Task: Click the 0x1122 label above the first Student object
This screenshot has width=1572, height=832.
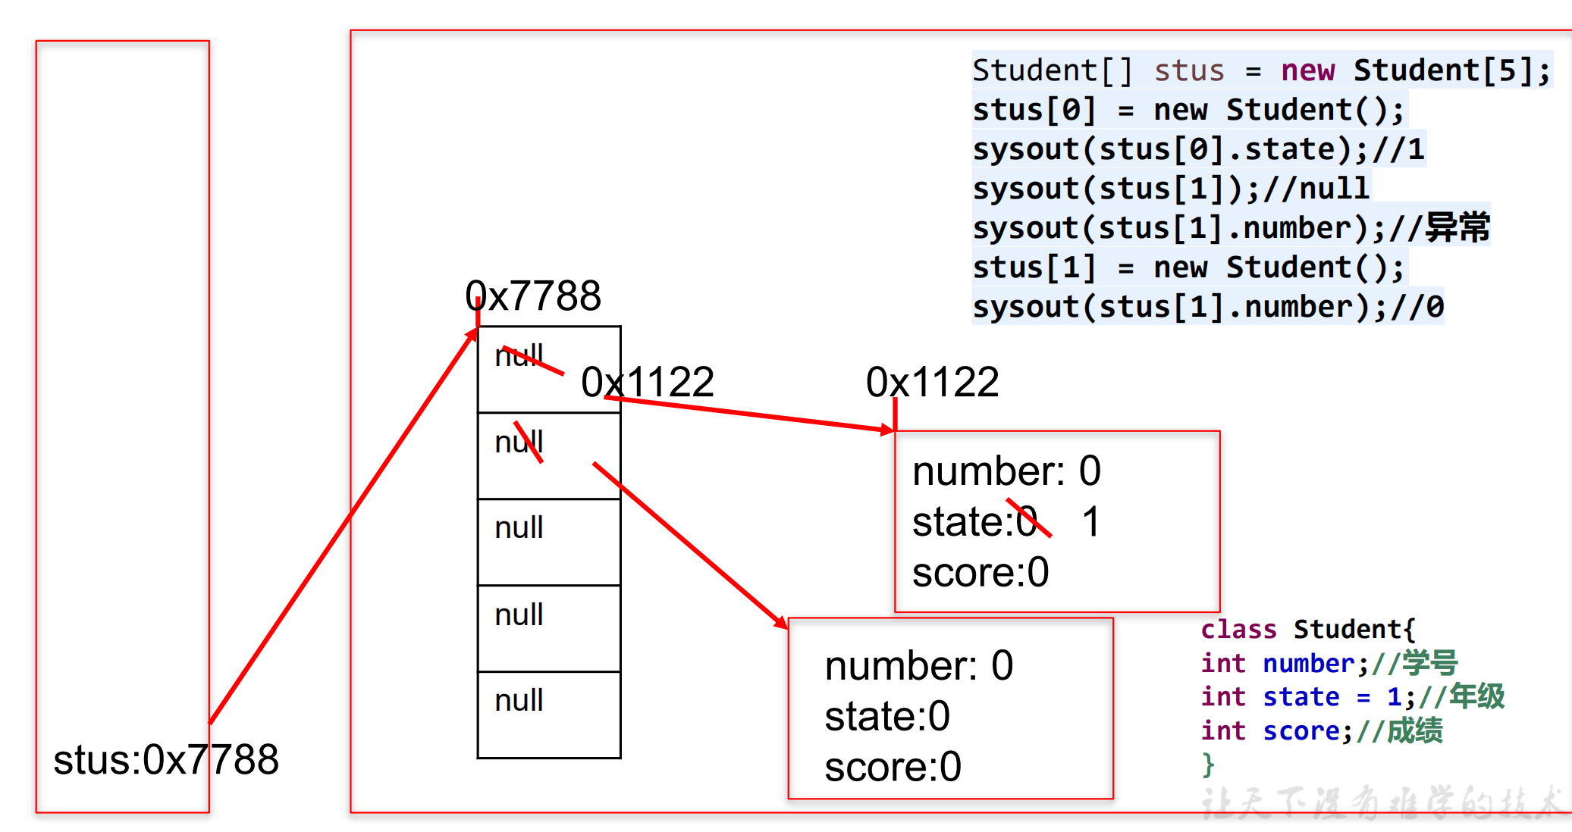Action: pos(932,382)
